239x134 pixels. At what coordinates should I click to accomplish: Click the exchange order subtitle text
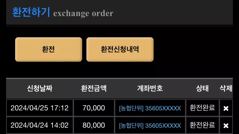pos(84,13)
